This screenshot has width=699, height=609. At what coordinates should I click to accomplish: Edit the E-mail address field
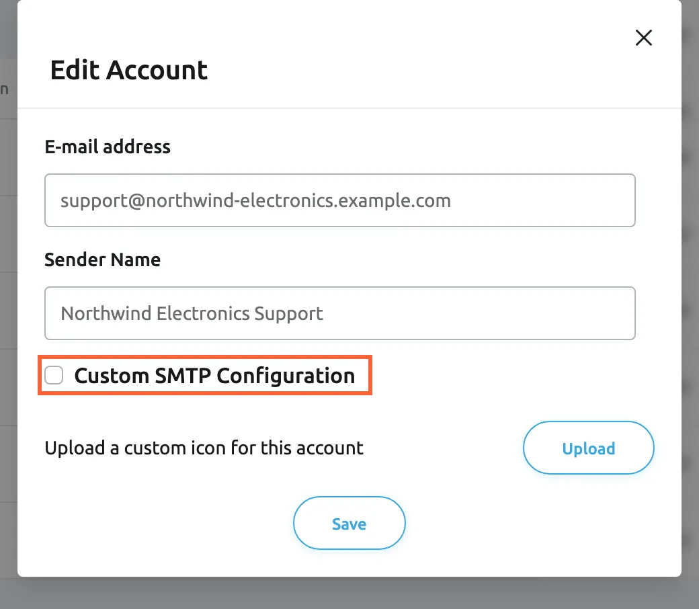[339, 200]
